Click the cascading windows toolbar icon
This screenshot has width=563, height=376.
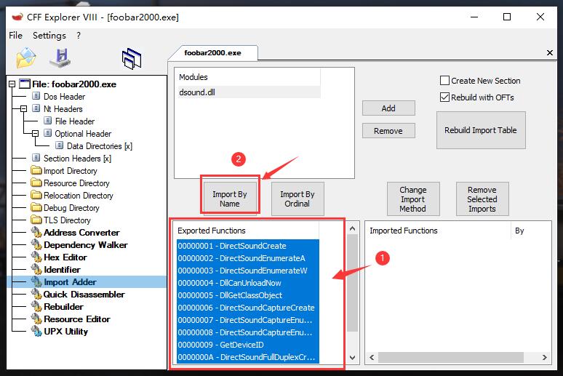pyautogui.click(x=131, y=57)
